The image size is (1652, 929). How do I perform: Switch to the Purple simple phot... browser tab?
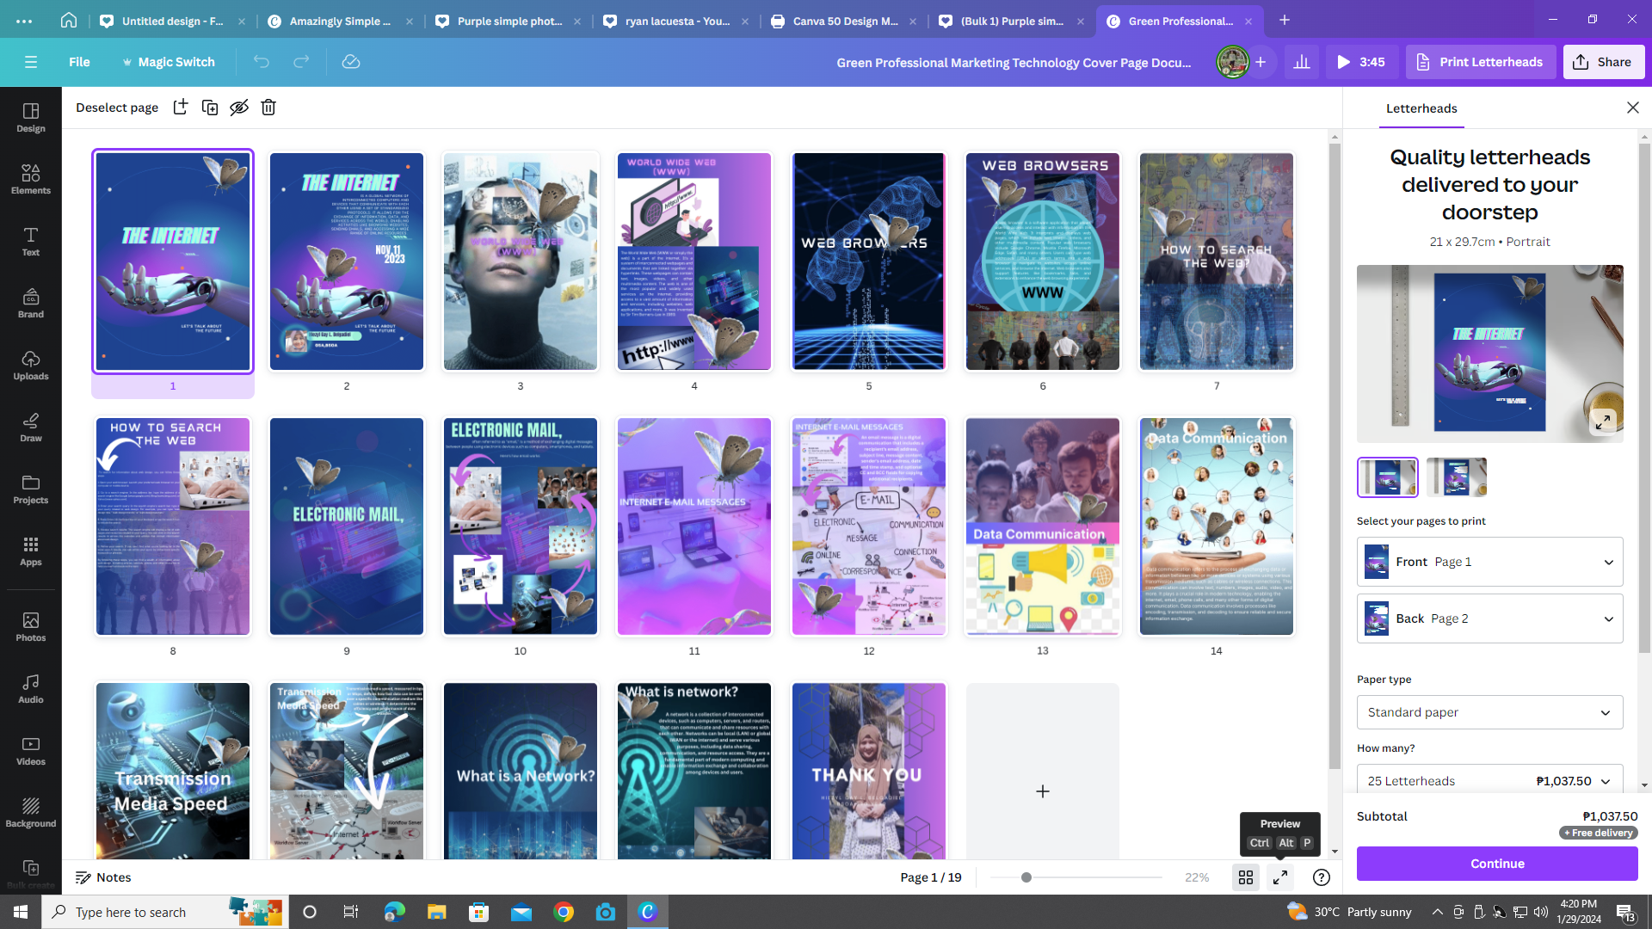tap(508, 21)
